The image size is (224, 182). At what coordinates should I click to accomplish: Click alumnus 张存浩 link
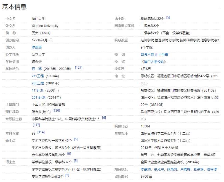[199, 169]
